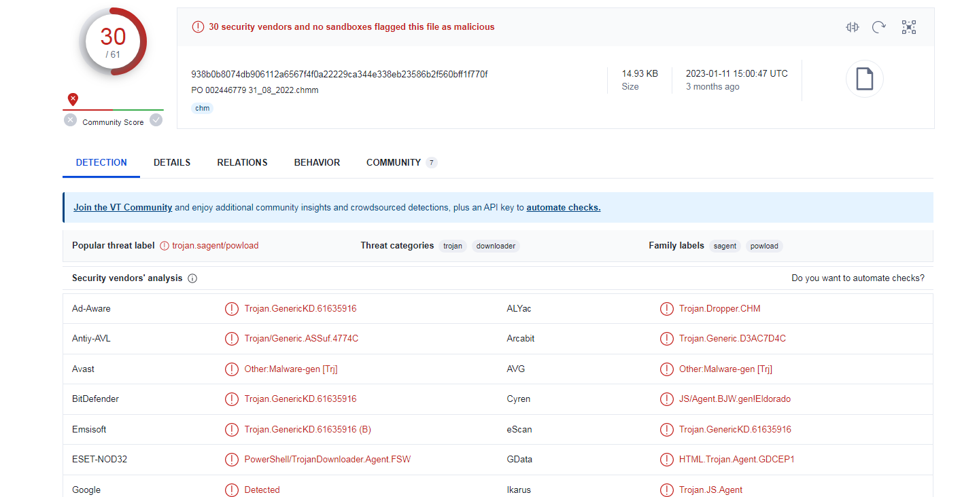Open the RELATIONS tab
This screenshot has height=497, width=962.
coord(242,163)
